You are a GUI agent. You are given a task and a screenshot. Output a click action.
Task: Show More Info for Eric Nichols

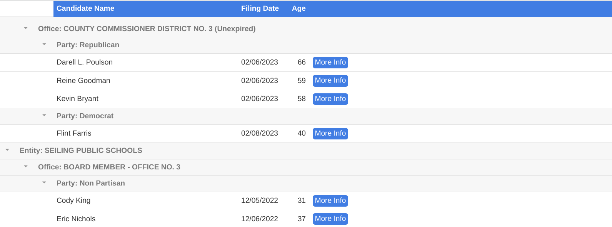pyautogui.click(x=330, y=219)
